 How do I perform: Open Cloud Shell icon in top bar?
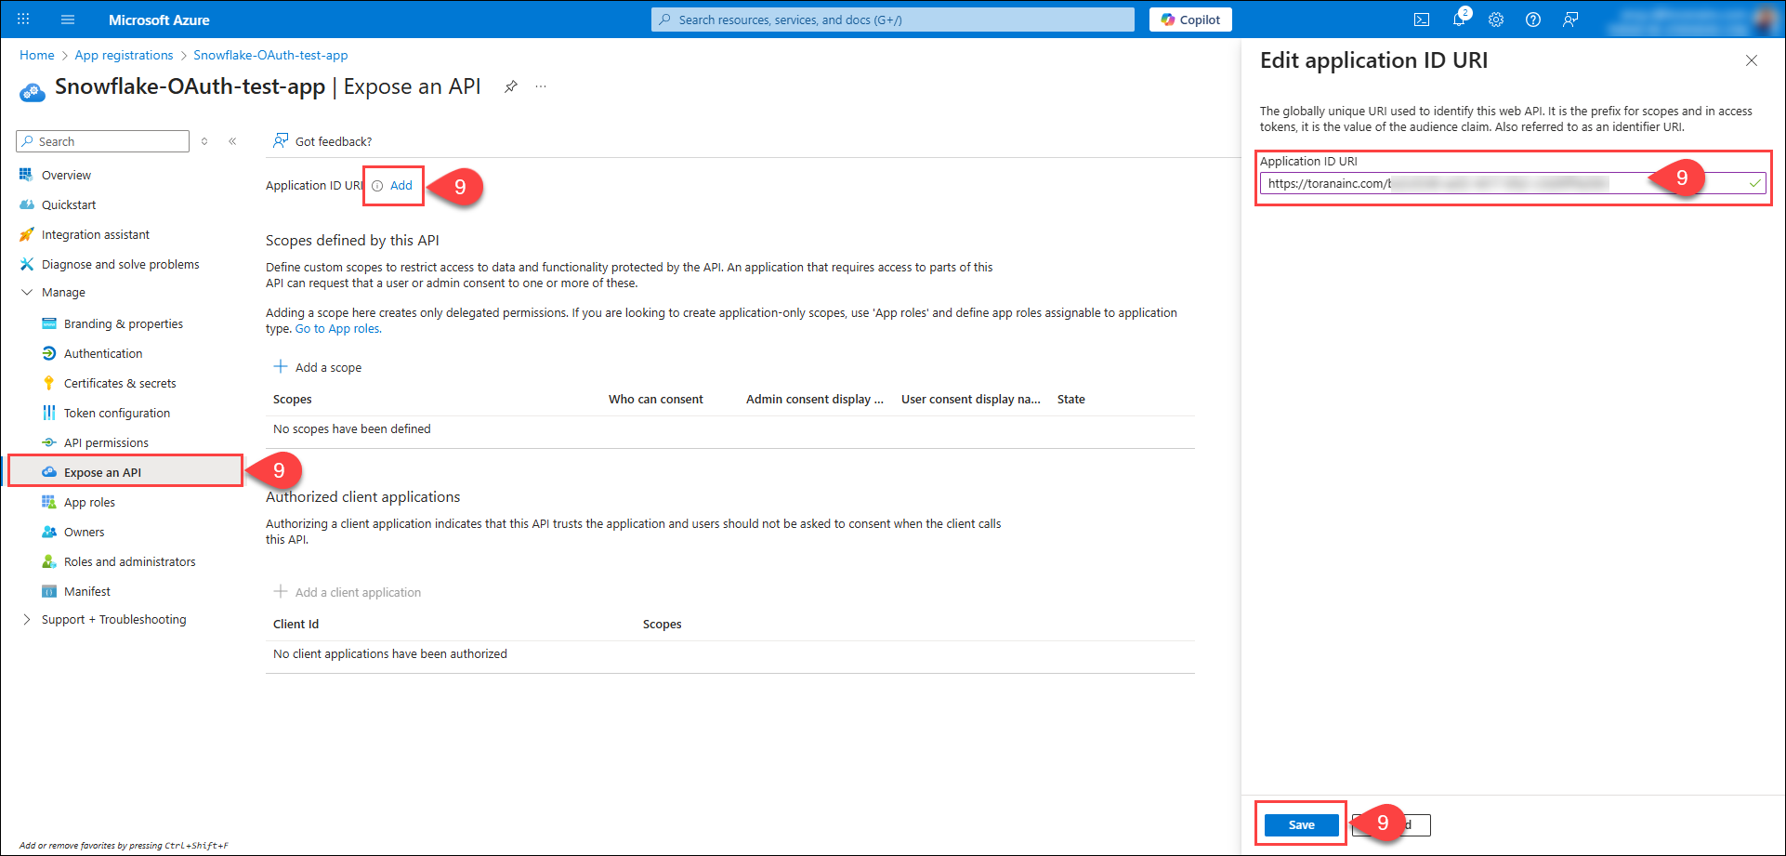tap(1421, 20)
